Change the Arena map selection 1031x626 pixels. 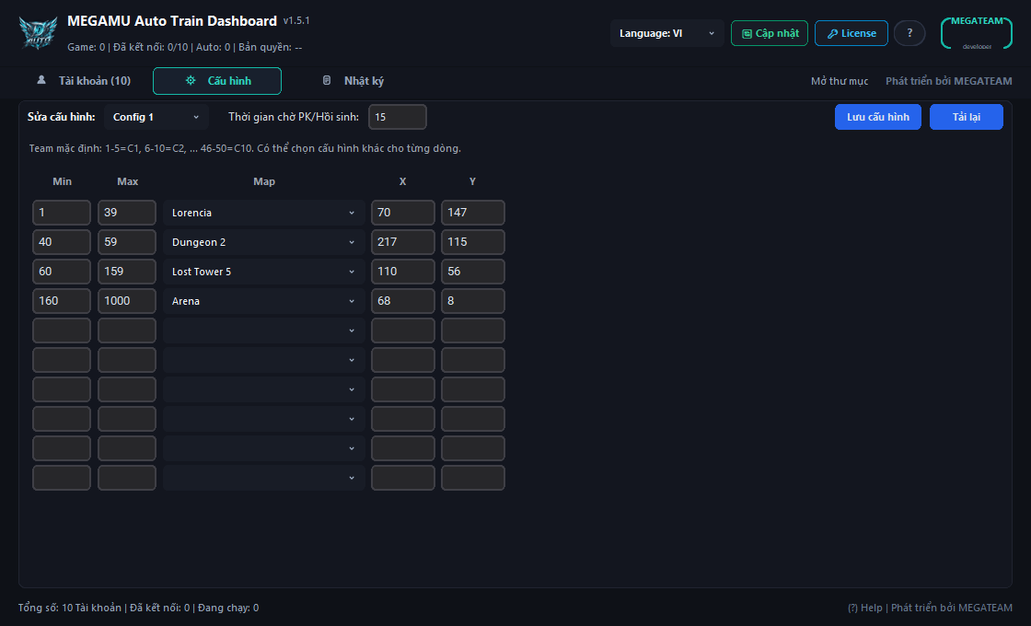[x=263, y=300]
